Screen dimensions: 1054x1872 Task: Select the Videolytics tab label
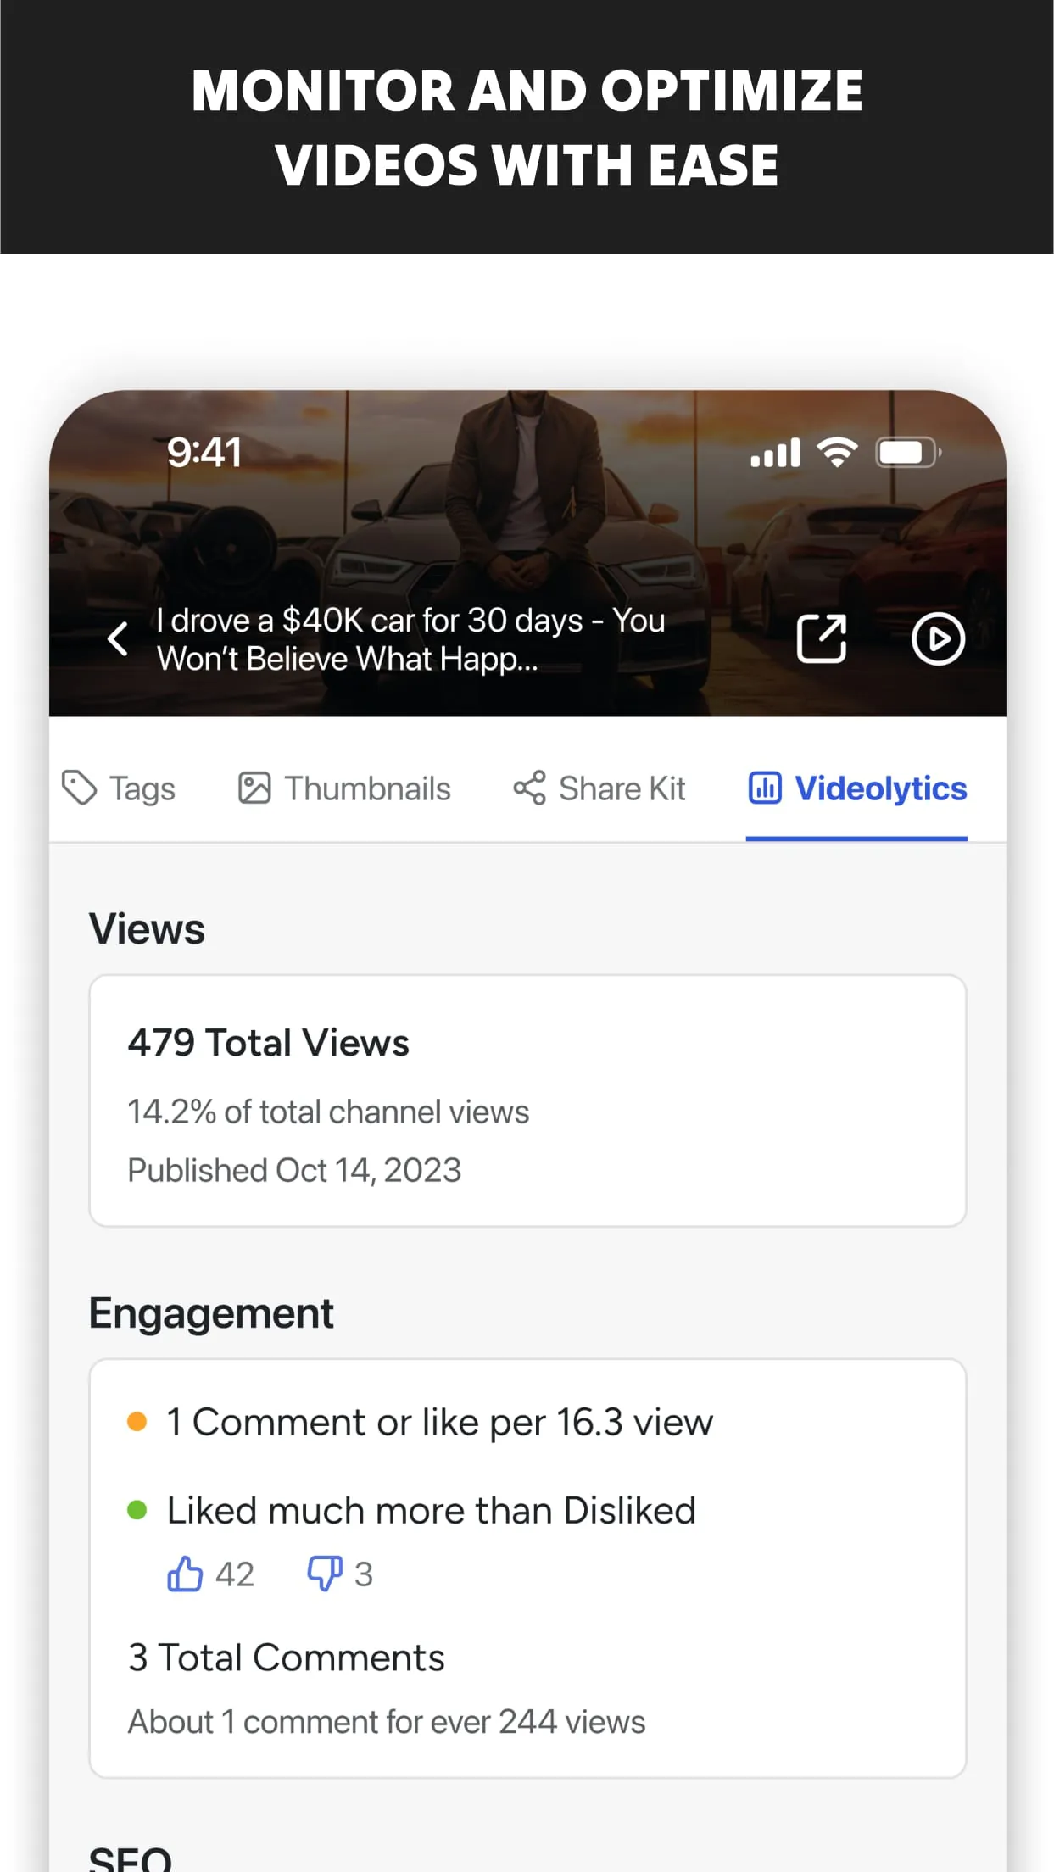click(880, 788)
